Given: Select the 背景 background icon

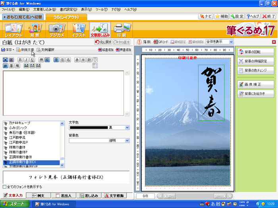Looking at the screenshot, I should tap(35, 30).
